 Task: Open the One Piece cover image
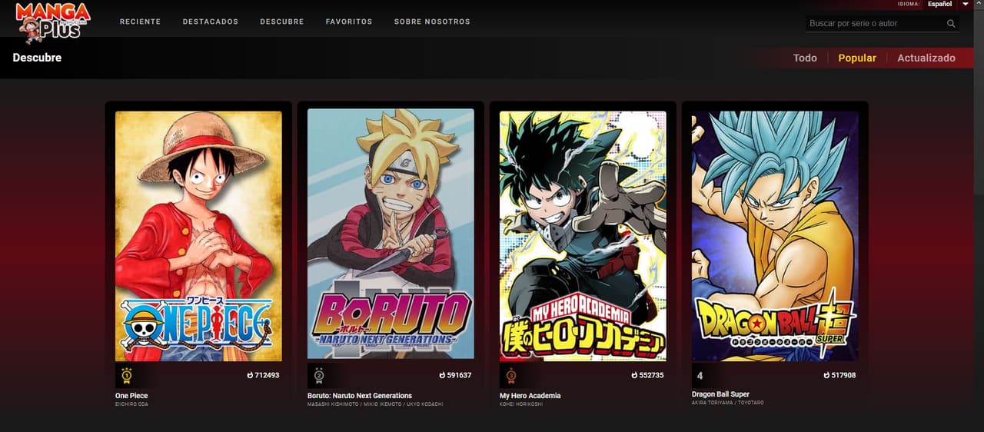point(198,236)
